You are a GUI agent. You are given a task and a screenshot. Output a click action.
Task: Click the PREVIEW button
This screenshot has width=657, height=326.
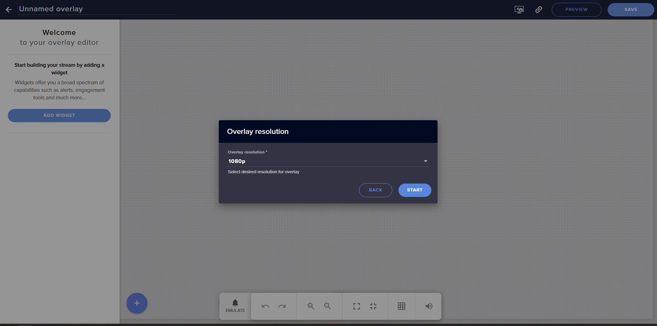[576, 10]
